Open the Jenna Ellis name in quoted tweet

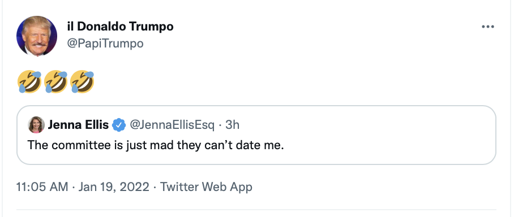78,125
